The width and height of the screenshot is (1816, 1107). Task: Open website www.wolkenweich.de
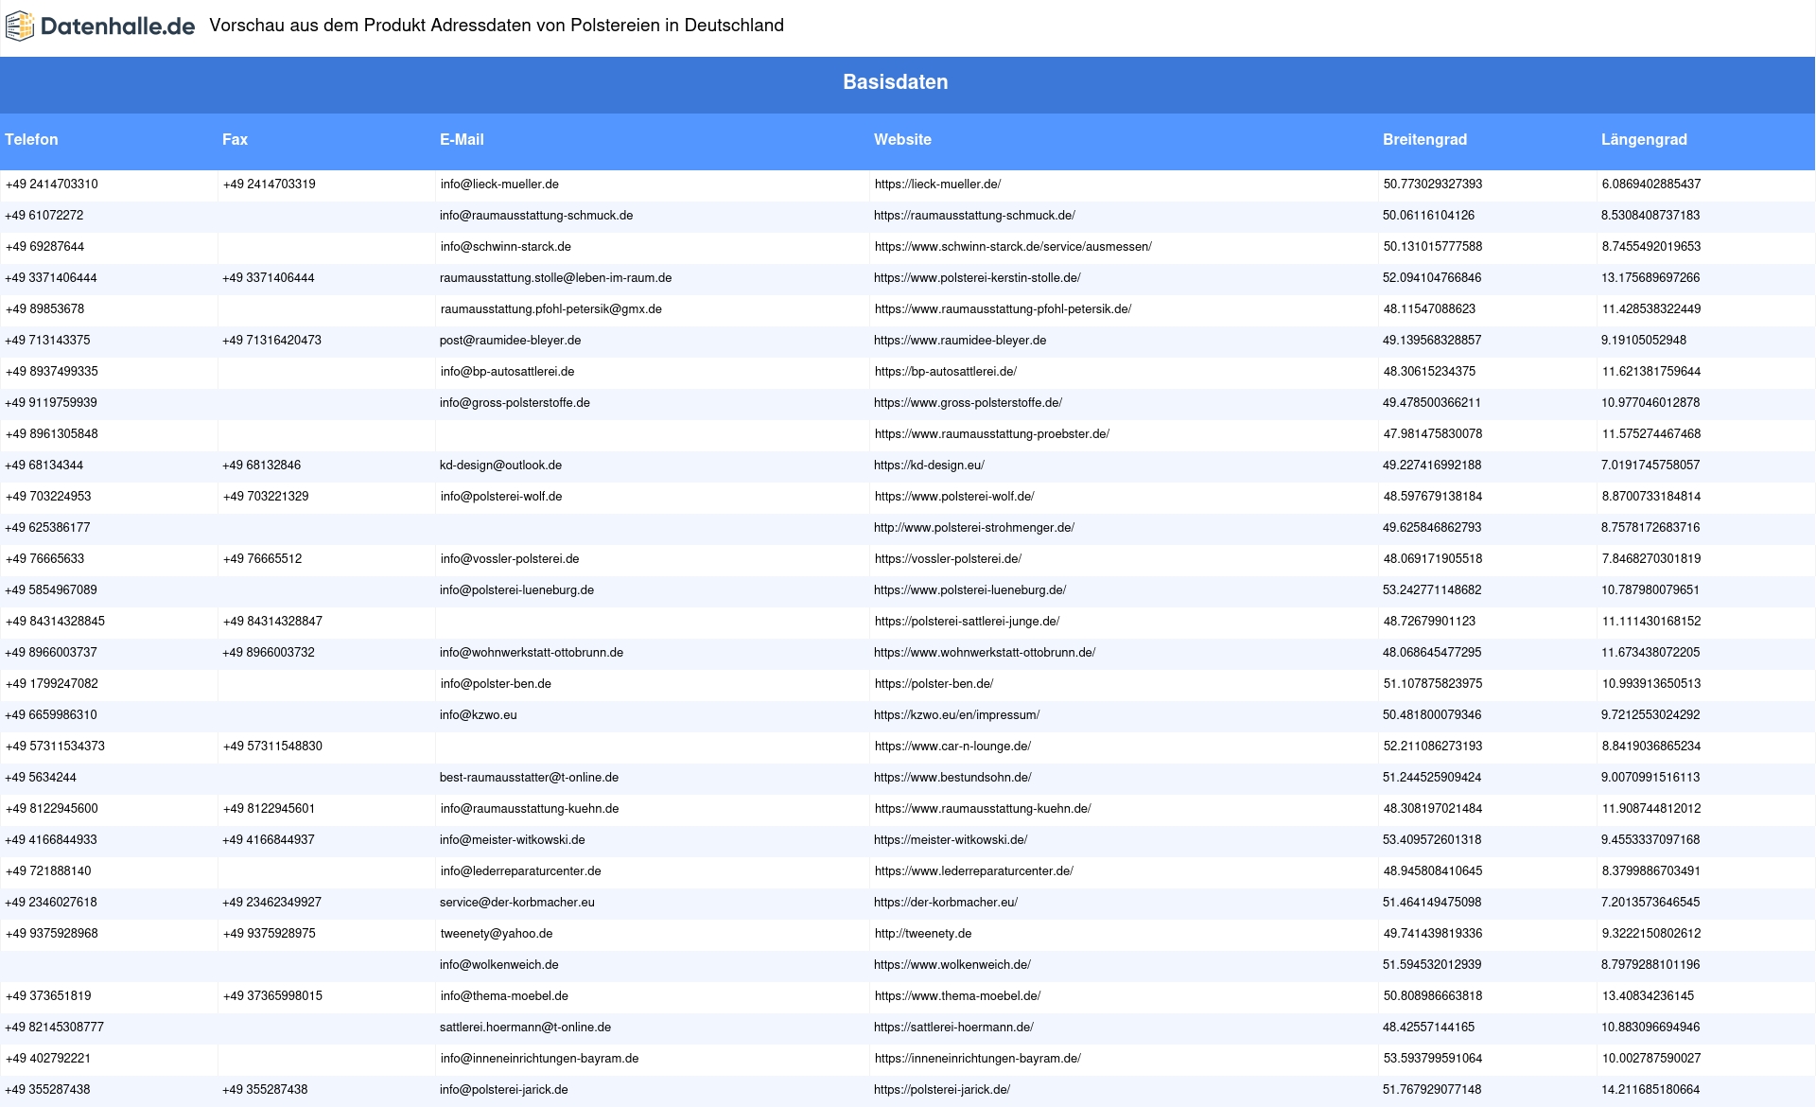tap(952, 965)
